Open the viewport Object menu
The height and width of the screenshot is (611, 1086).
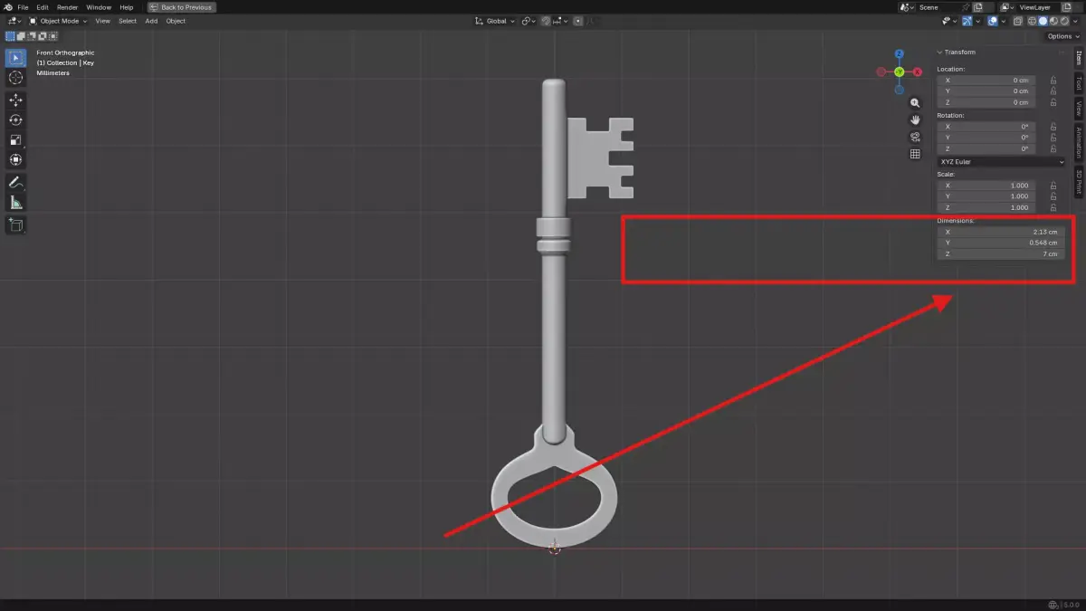point(176,21)
